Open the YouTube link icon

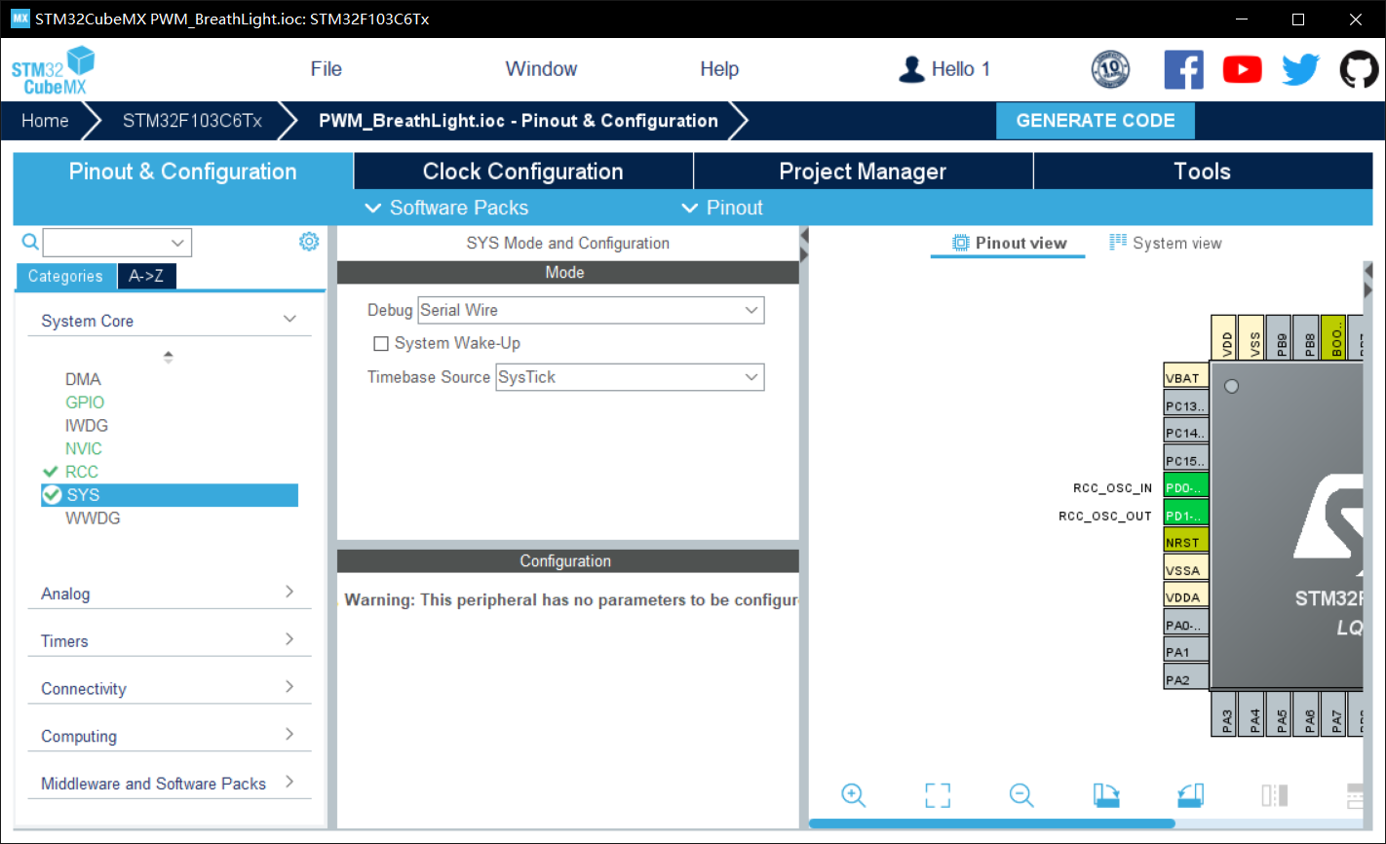tap(1242, 69)
